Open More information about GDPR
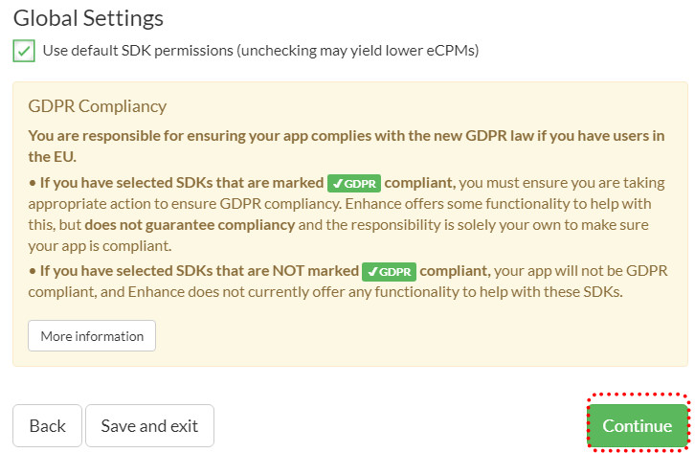 coord(92,336)
